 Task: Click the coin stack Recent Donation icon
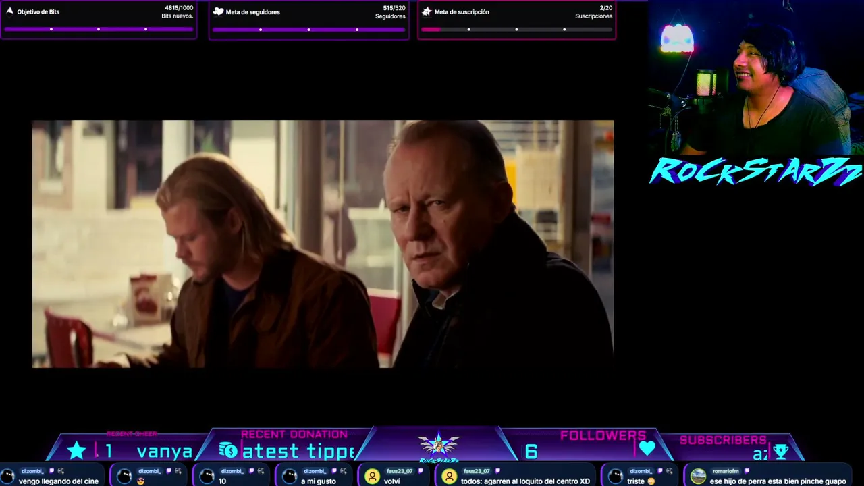[x=228, y=450]
